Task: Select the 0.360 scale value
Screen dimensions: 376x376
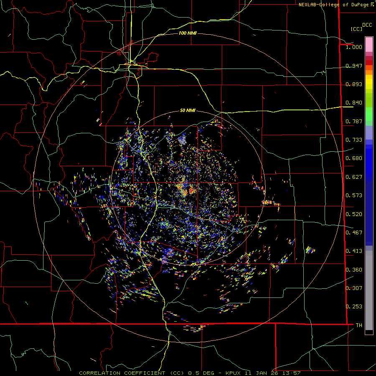Action: (x=354, y=270)
